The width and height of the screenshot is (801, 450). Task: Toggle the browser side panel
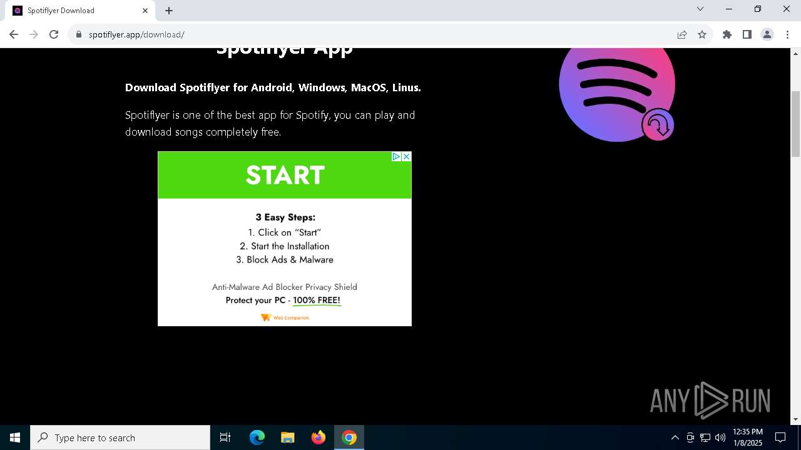pos(747,34)
